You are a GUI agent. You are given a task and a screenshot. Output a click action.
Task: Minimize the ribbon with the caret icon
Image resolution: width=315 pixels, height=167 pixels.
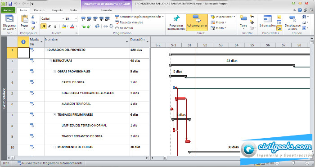pos(294,10)
